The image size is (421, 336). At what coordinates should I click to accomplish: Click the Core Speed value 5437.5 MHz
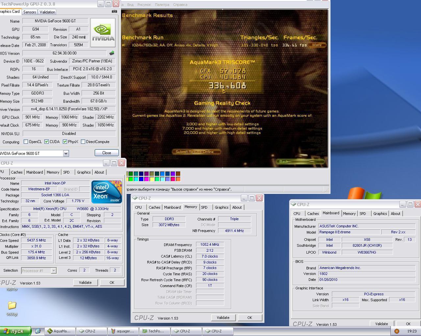pos(36,241)
